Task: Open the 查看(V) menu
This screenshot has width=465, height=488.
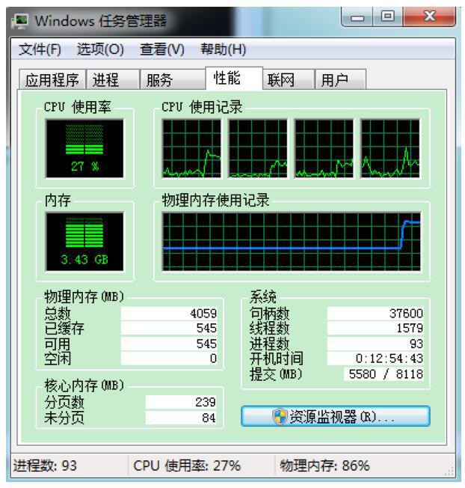Action: 162,49
